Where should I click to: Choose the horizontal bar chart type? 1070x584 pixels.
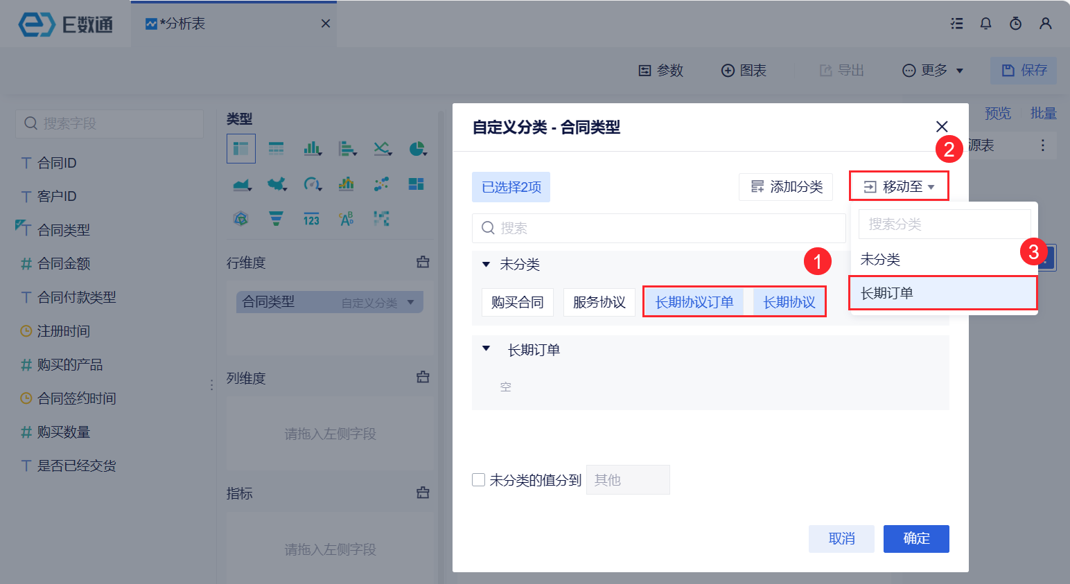click(347, 148)
